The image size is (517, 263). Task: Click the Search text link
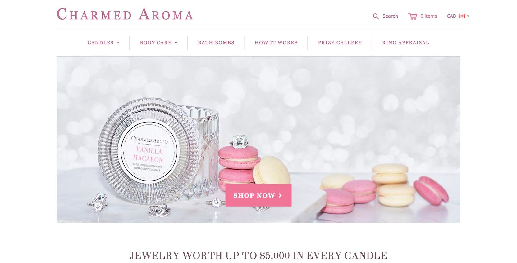[x=390, y=16]
